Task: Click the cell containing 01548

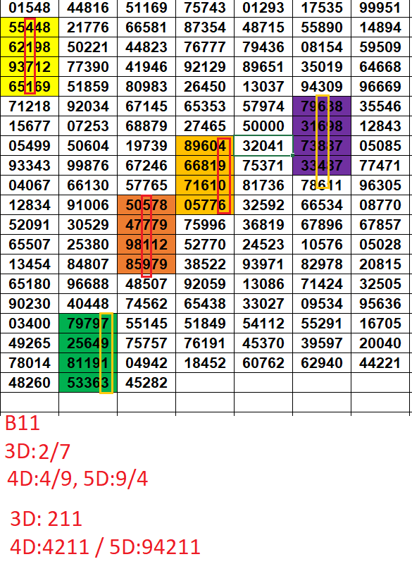Action: click(x=30, y=8)
